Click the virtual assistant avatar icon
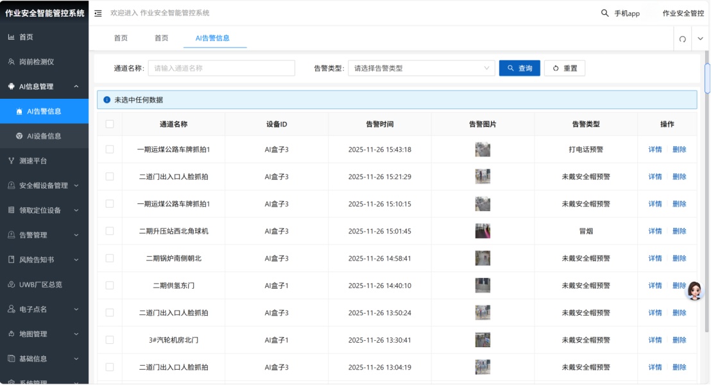Screen dimensions: 711x385 pyautogui.click(x=694, y=291)
